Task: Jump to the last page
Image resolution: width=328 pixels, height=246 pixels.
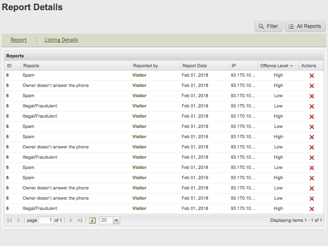Action: (x=80, y=220)
